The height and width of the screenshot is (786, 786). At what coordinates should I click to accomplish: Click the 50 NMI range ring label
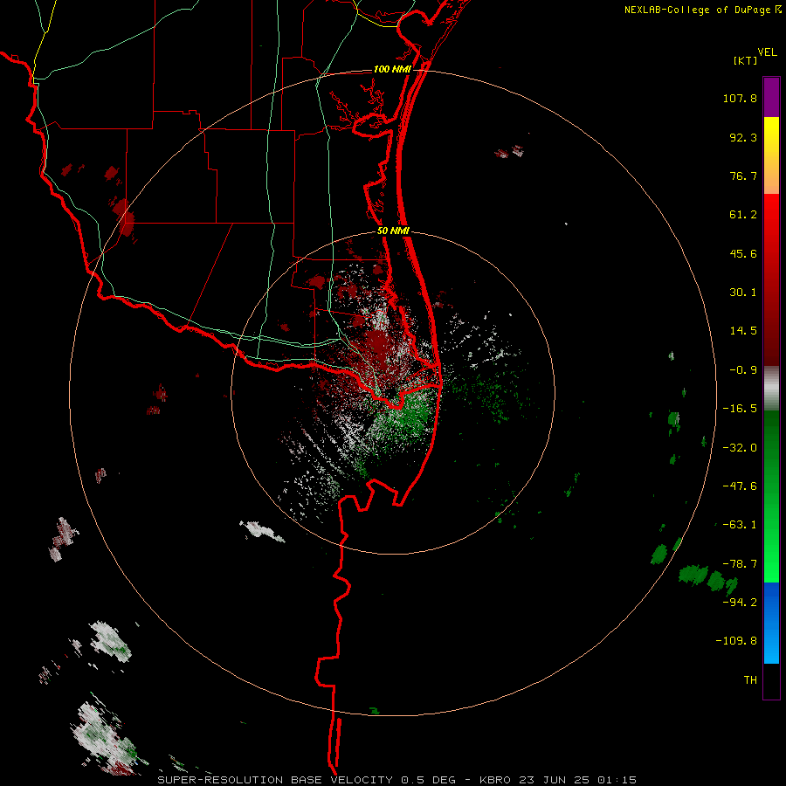393,231
